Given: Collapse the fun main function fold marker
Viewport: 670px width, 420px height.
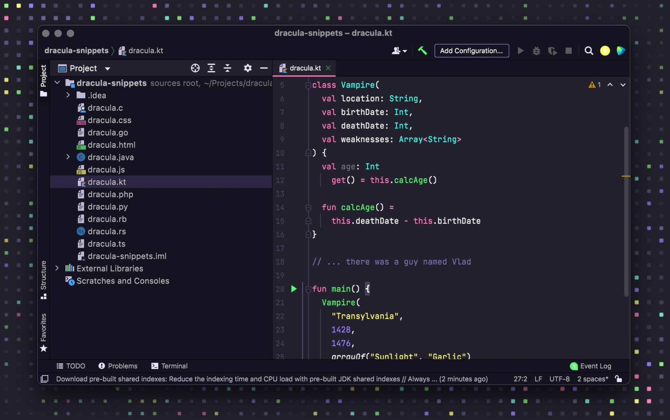Looking at the screenshot, I should (x=307, y=289).
